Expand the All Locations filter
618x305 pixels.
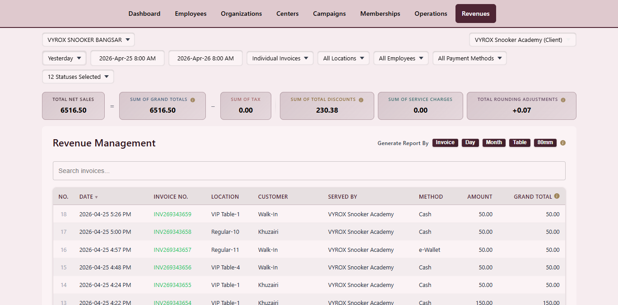[344, 58]
